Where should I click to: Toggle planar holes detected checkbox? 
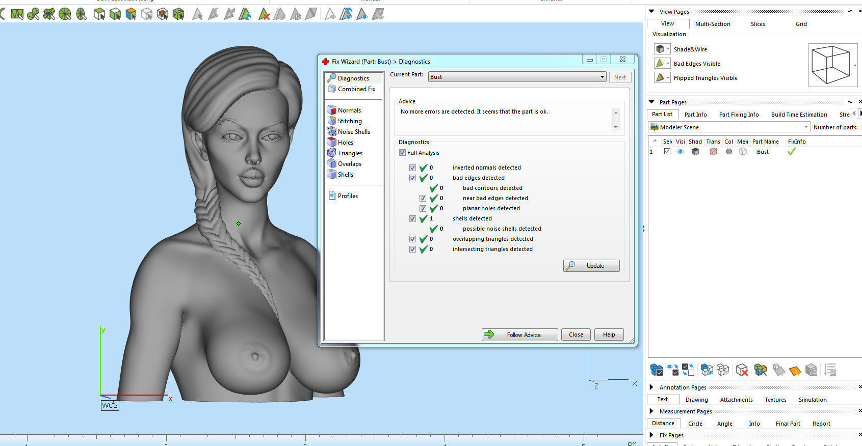tap(423, 208)
